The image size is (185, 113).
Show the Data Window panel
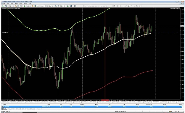(x=13, y=6)
